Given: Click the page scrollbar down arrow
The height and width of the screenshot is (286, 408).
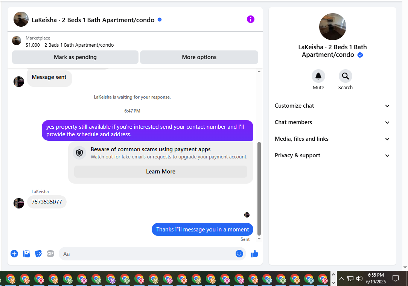Looking at the screenshot, I should [x=405, y=267].
